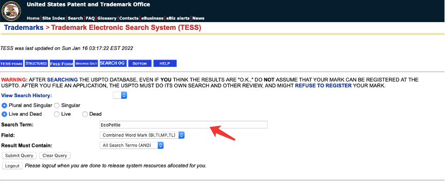Viewport: 445px width, 185px height.
Task: Click the Search Term field containing EcoPettie
Action: [x=183, y=124]
